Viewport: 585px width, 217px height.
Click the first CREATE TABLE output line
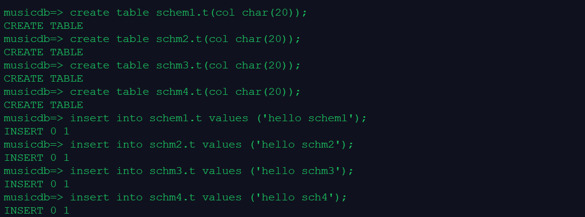click(x=43, y=25)
